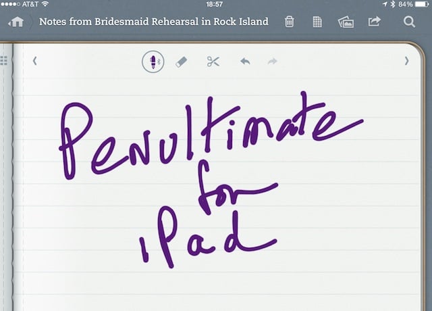The image size is (432, 311).
Task: Insert a photo with images icon
Action: (x=346, y=22)
